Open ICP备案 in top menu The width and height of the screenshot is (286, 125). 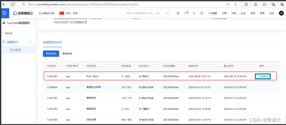(213, 13)
